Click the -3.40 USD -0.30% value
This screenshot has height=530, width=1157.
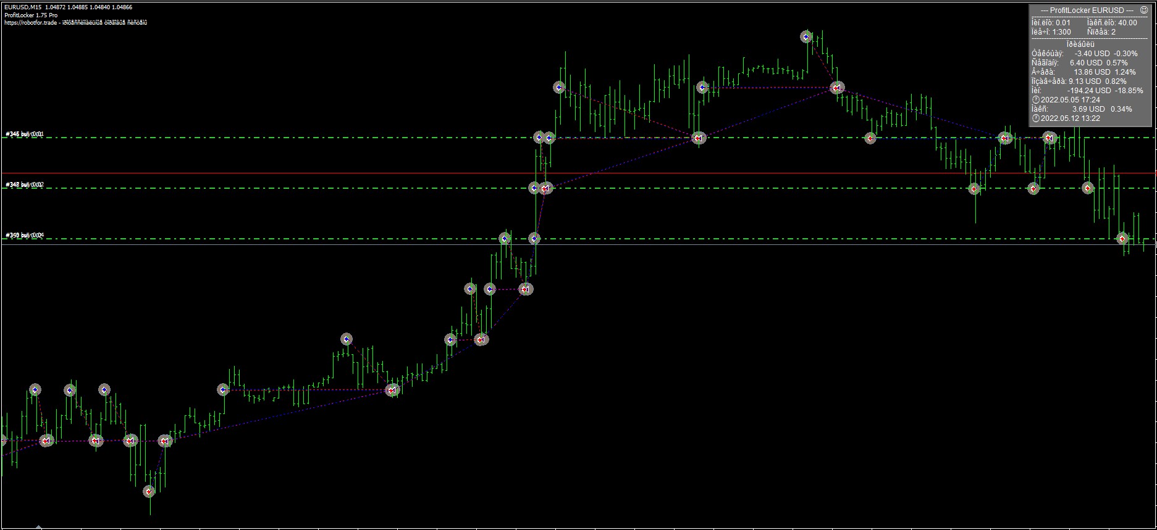1106,54
